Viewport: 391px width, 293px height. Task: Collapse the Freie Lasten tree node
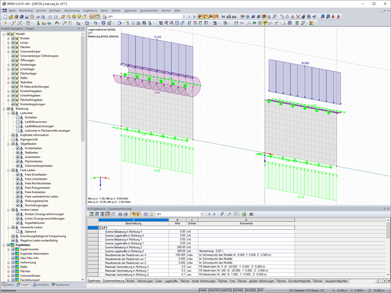tap(8, 170)
